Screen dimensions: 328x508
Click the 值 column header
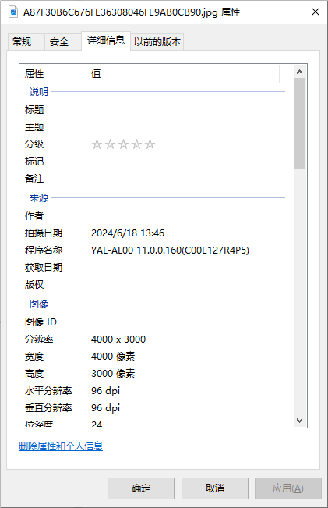(x=182, y=74)
